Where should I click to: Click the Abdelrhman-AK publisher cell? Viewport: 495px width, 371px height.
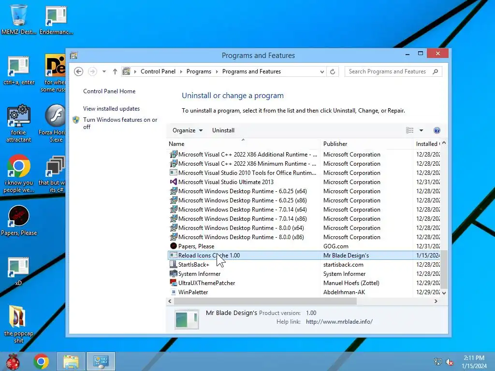click(x=344, y=292)
